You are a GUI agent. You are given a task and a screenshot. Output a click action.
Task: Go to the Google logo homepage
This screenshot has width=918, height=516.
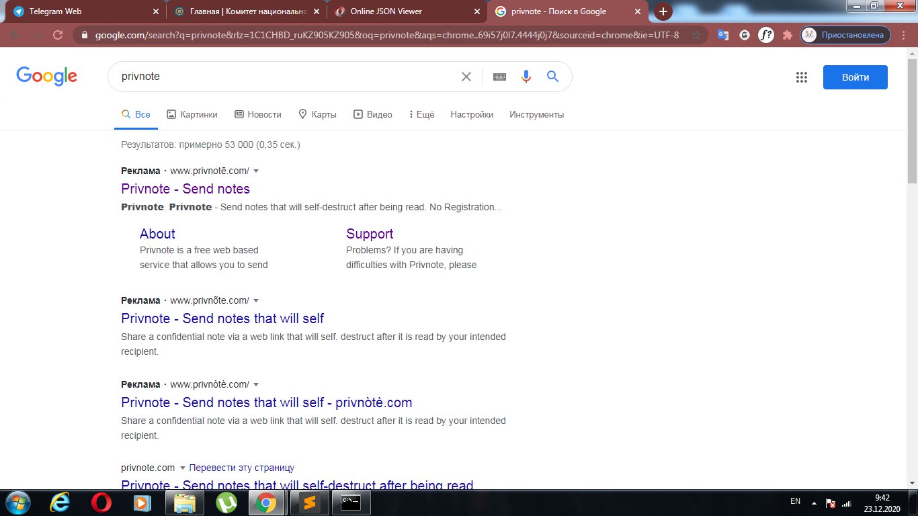point(46,76)
